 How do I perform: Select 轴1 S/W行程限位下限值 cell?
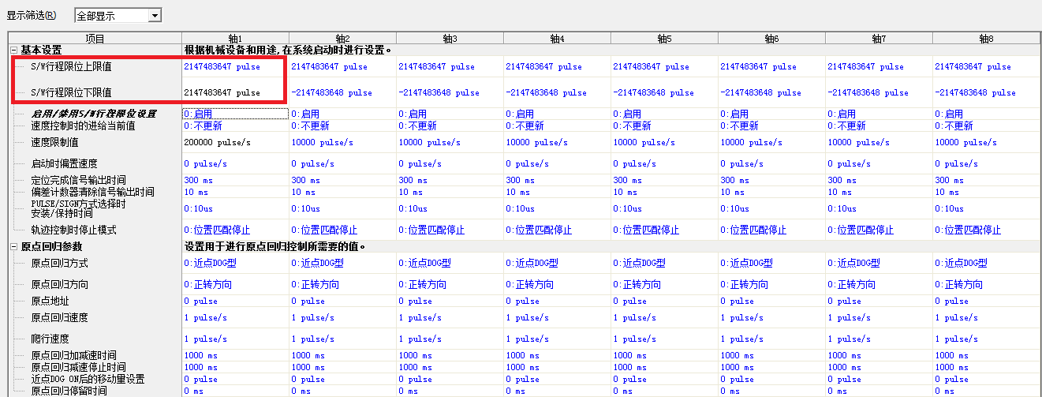point(234,92)
